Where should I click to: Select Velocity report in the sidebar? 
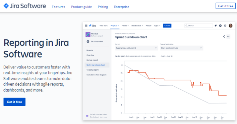coord(92,70)
